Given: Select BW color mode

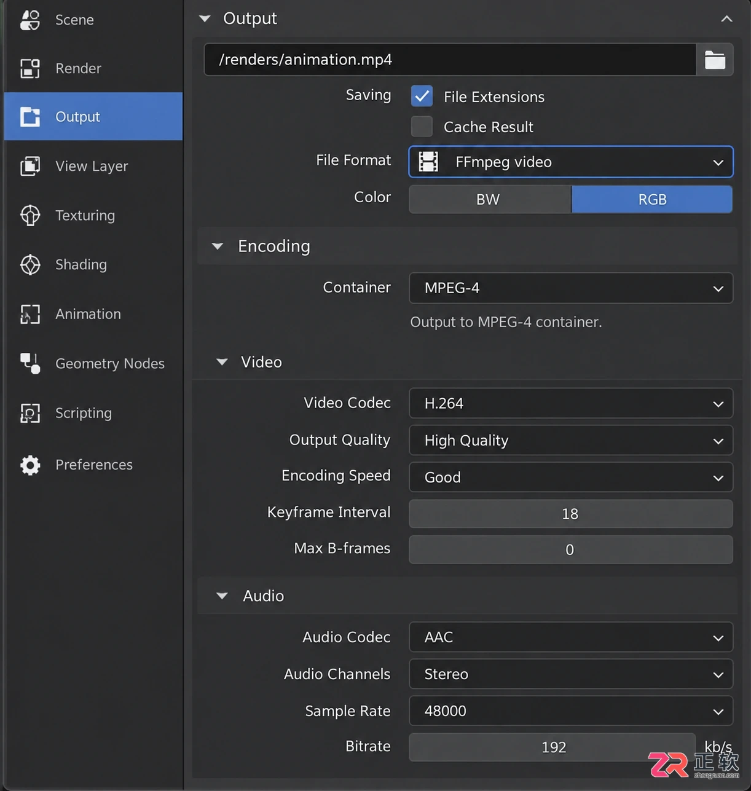Looking at the screenshot, I should click(490, 199).
